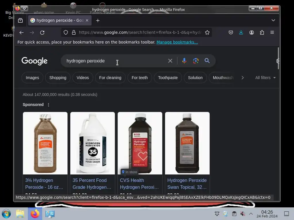Image resolution: width=294 pixels, height=220 pixels.
Task: Click the dark Swan 32 oz bottle image
Action: coord(187,143)
